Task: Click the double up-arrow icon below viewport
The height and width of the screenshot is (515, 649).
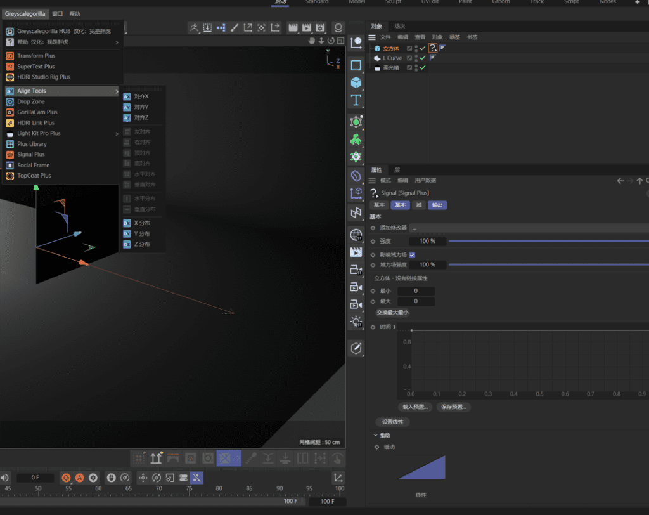Action: [156, 459]
